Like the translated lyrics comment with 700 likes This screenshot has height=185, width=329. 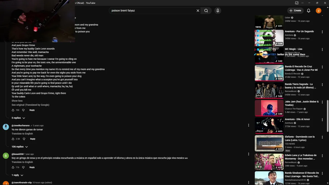click(13, 110)
